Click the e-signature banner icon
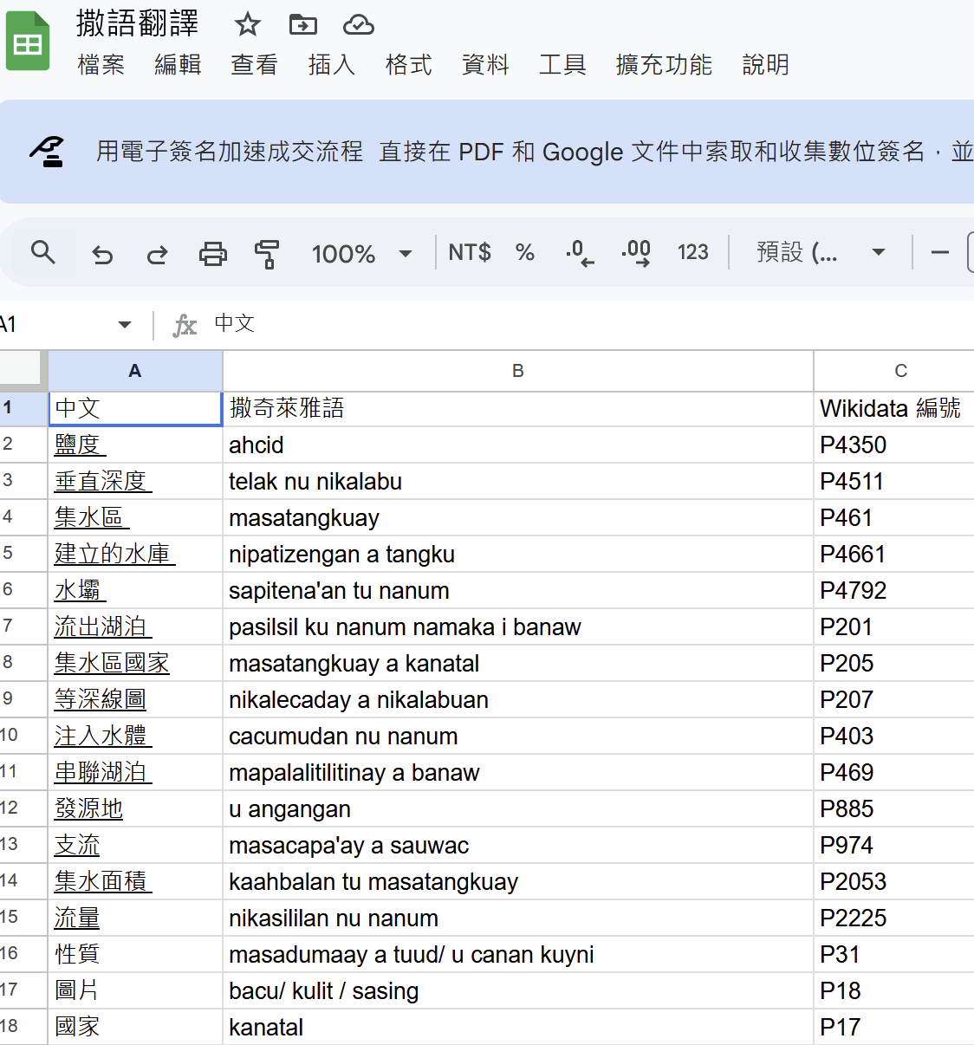Screen dimensions: 974x1045 click(x=47, y=152)
